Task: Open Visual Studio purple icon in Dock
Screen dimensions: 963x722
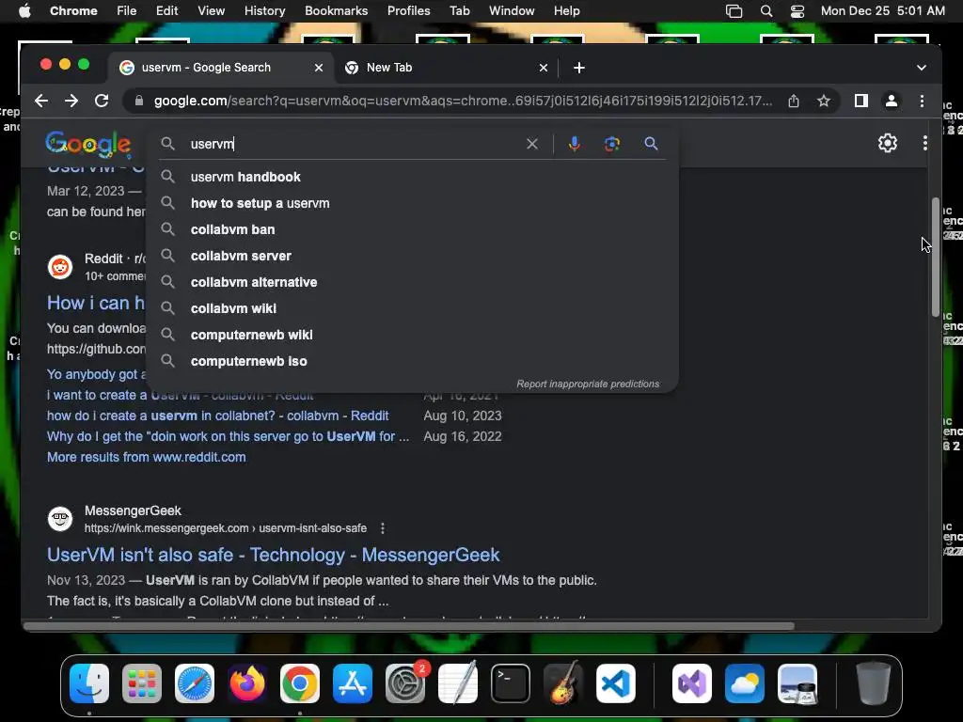Action: tap(692, 683)
